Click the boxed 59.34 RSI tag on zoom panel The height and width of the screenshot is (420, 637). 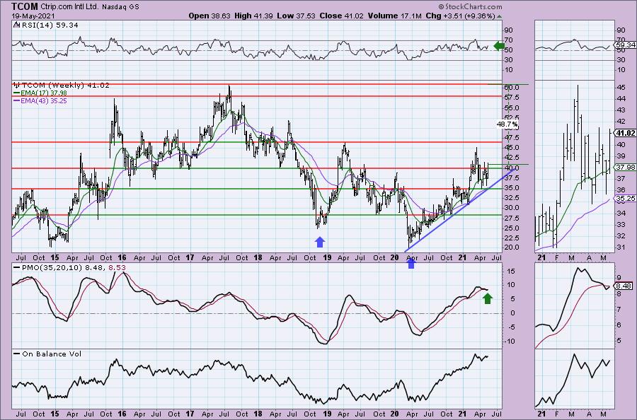pos(625,45)
